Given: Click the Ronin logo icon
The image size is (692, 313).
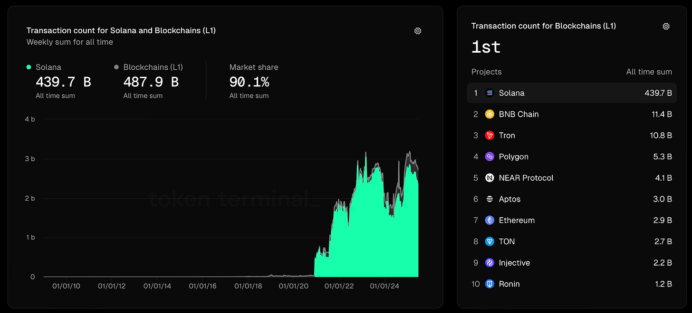Looking at the screenshot, I should pyautogui.click(x=490, y=284).
